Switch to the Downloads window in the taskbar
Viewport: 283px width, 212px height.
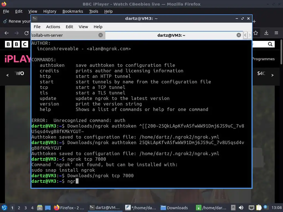click(x=174, y=208)
